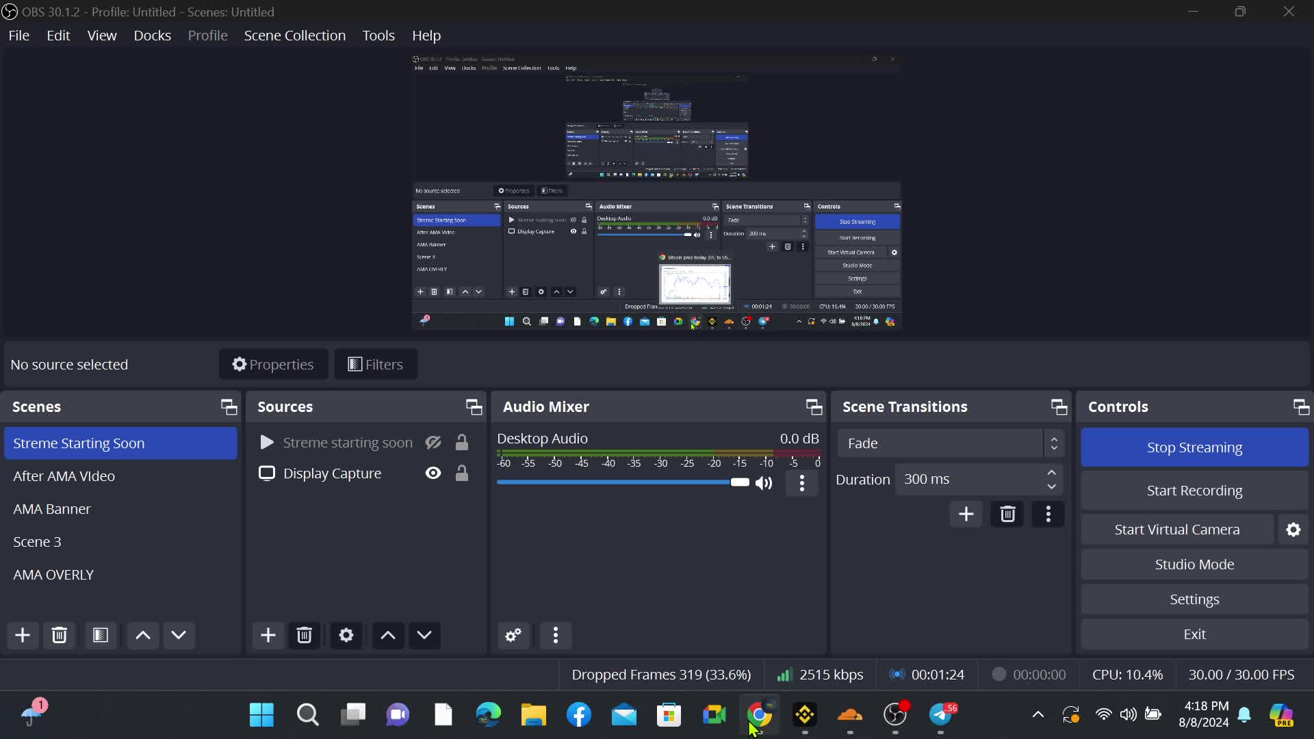Viewport: 1314px width, 739px height.
Task: Mute Desktop Audio channel
Action: (x=765, y=482)
